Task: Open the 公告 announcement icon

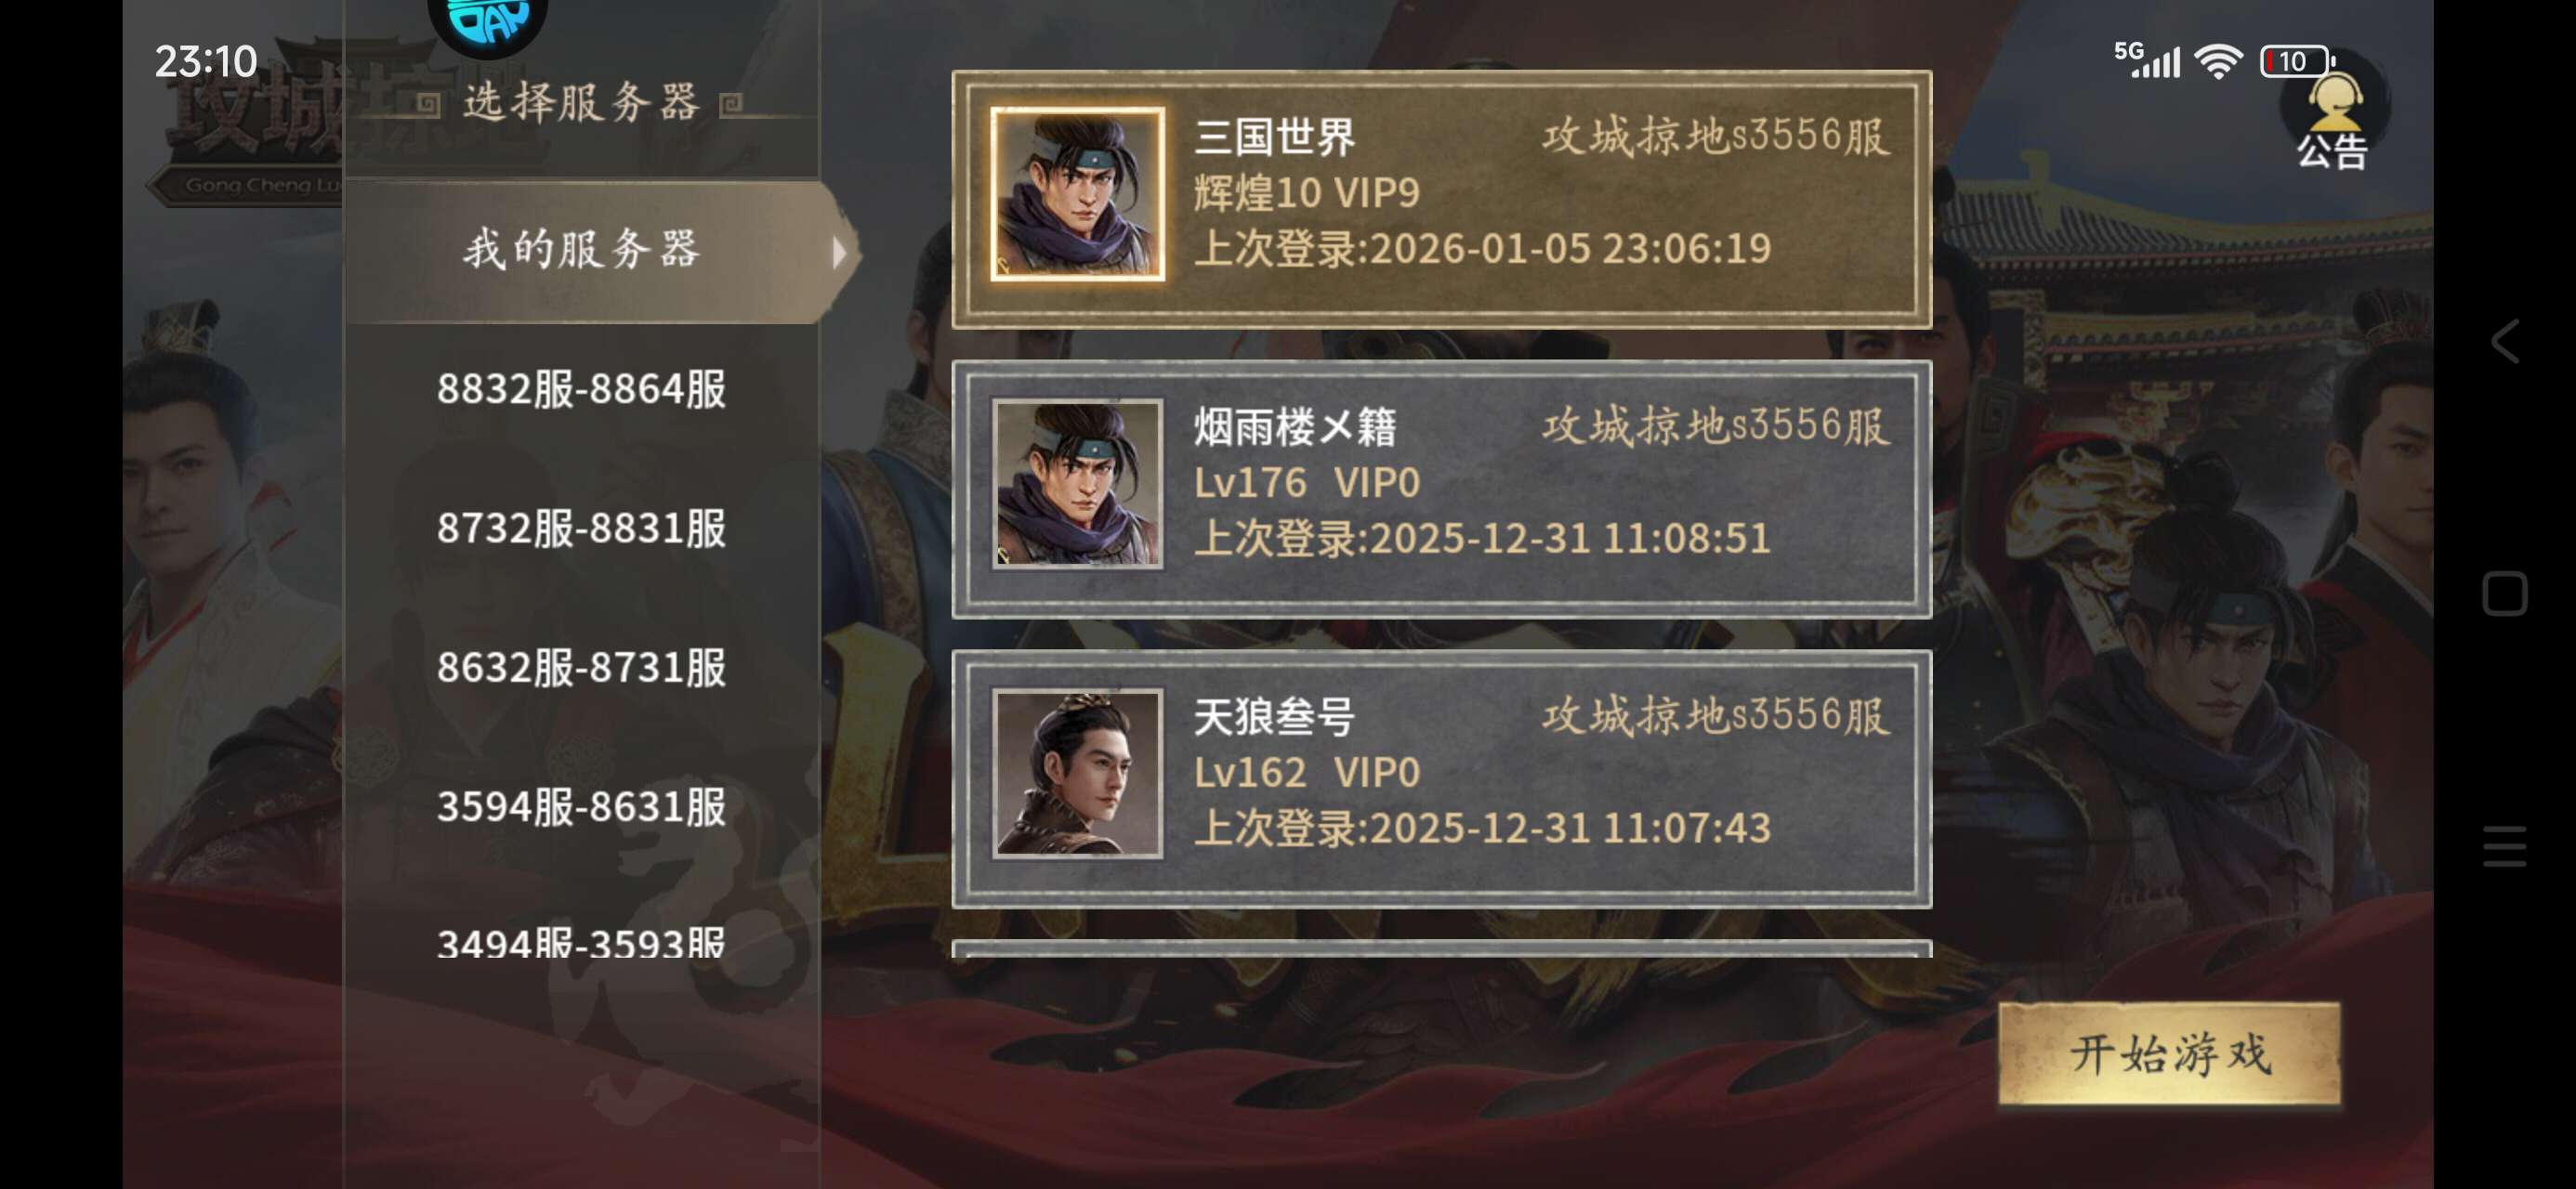Action: [x=2333, y=120]
